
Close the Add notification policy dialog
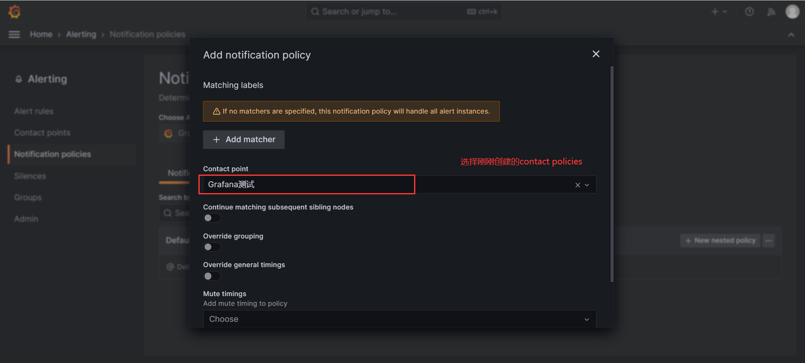[x=596, y=54]
